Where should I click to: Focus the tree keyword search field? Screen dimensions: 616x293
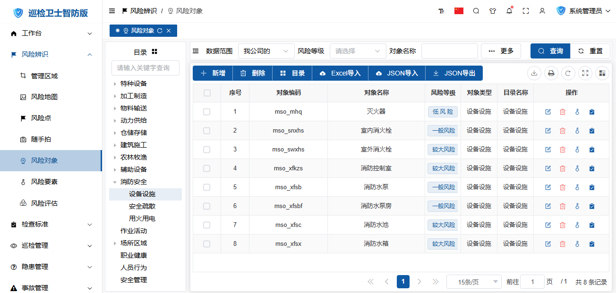click(145, 68)
